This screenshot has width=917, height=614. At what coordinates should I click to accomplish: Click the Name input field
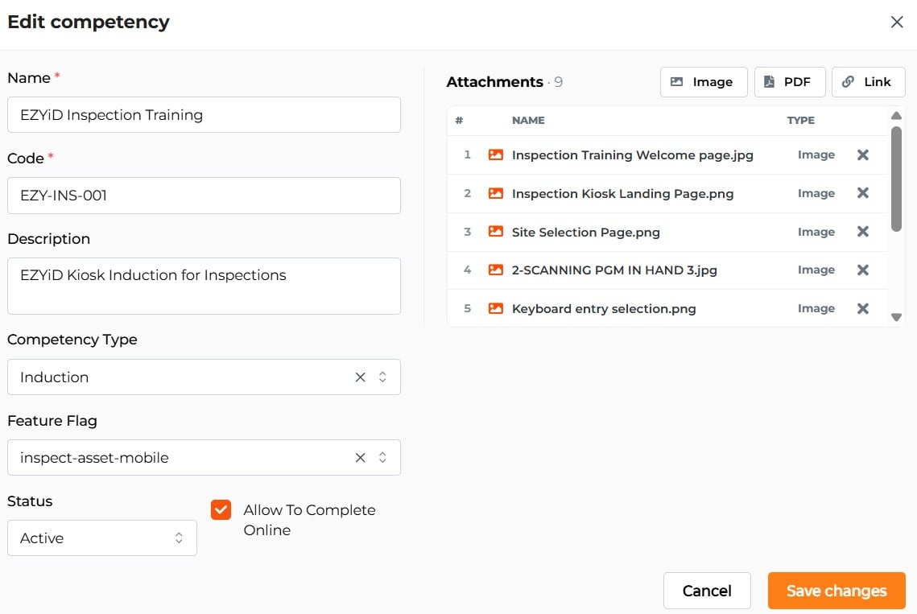click(204, 114)
